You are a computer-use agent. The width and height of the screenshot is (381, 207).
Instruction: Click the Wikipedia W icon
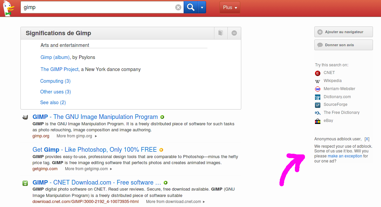318,81
